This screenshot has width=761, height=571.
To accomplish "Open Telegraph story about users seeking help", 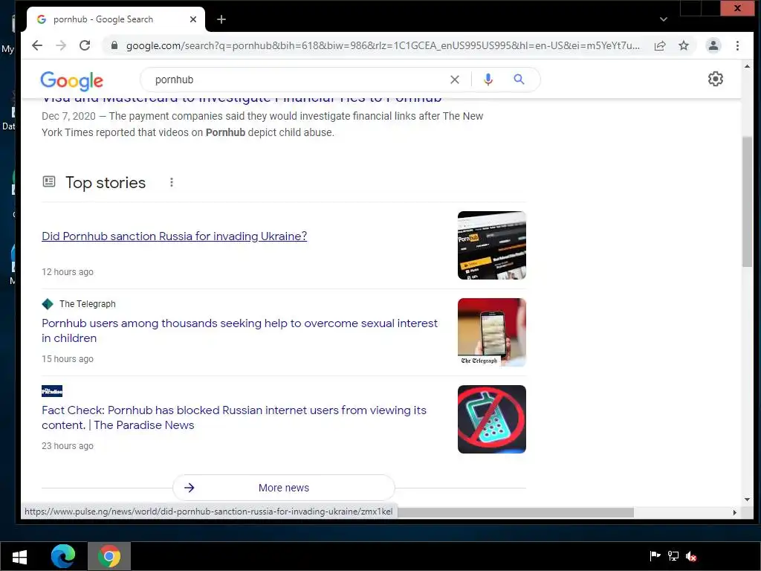I will click(x=240, y=331).
